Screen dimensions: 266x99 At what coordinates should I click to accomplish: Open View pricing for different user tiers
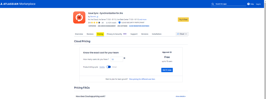[142, 79]
